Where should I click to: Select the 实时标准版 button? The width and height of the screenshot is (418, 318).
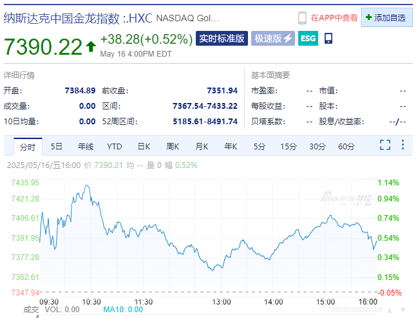(222, 39)
